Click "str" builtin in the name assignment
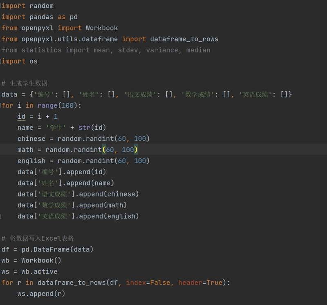Screen dimensions: 327x305 point(84,128)
